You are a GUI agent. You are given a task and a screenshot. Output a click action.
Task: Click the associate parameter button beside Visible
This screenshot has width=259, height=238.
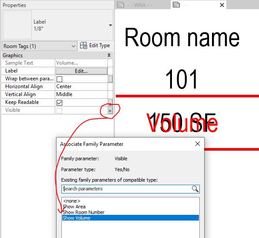pos(110,110)
